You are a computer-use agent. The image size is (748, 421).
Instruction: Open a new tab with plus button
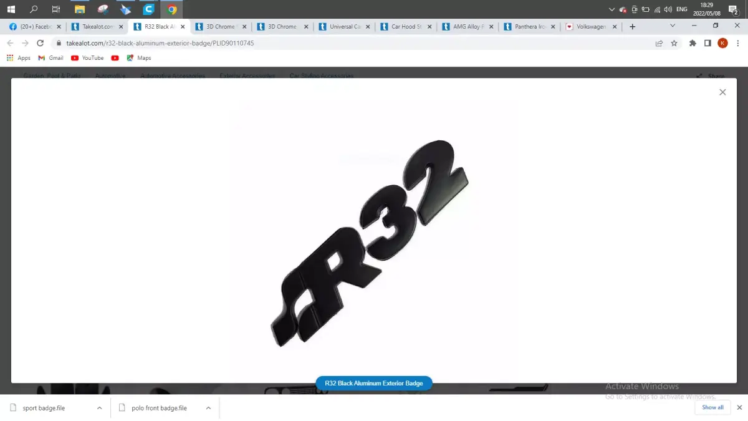point(632,26)
